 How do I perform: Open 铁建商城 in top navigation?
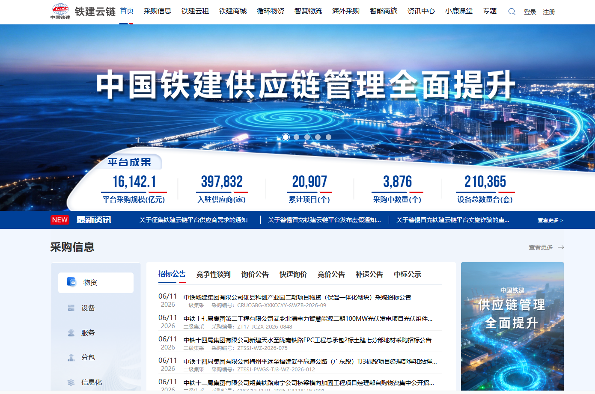[x=233, y=11]
